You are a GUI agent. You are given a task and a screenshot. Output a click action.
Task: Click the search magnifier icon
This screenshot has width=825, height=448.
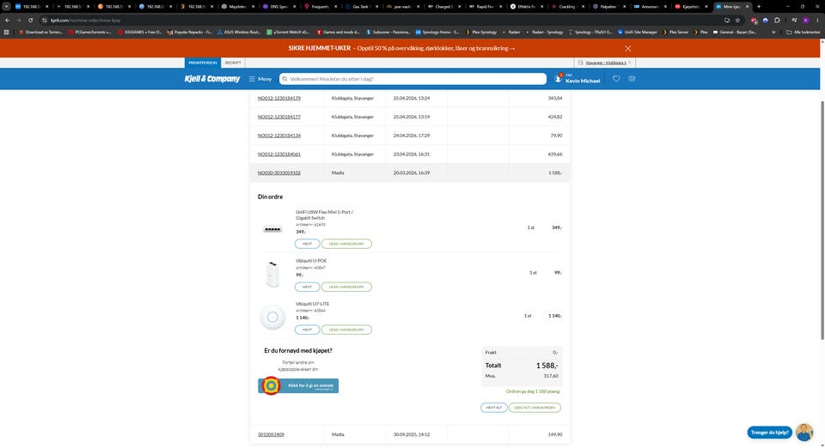(x=284, y=79)
